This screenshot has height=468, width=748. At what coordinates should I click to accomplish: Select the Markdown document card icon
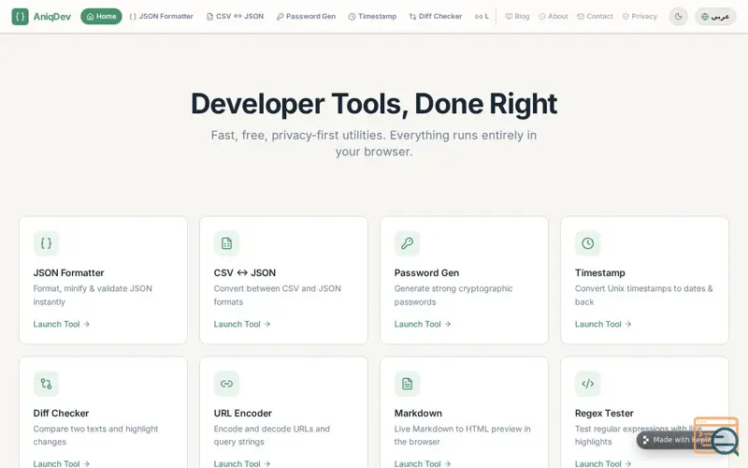tap(407, 384)
